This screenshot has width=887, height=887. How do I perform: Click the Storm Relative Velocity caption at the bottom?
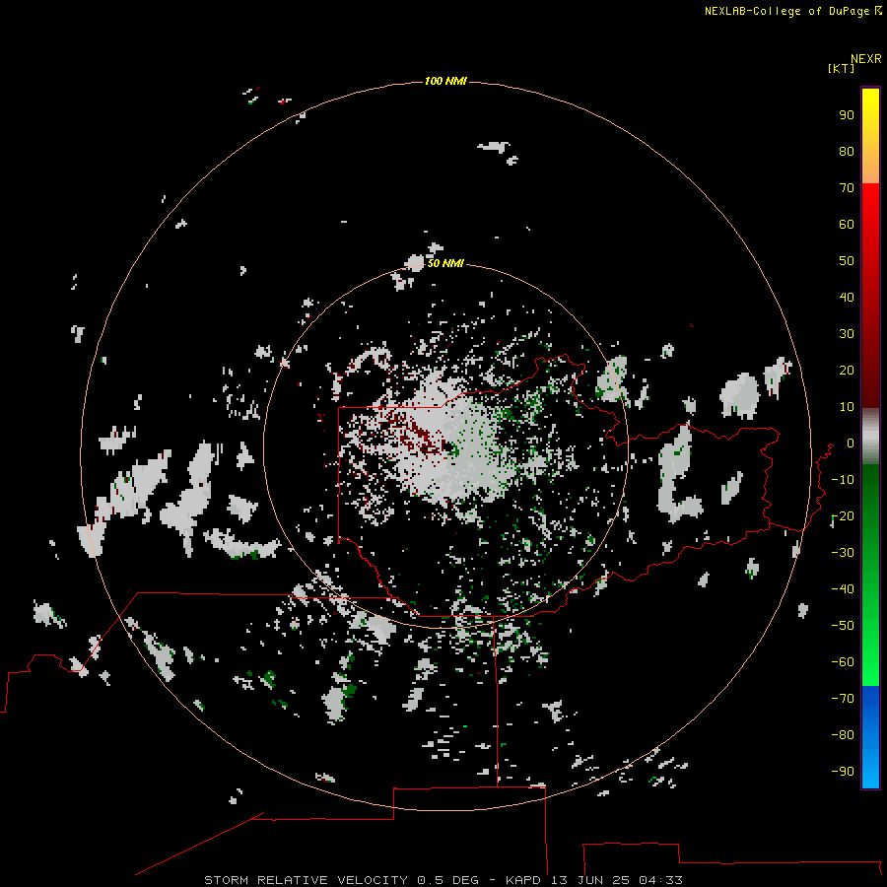tap(443, 880)
